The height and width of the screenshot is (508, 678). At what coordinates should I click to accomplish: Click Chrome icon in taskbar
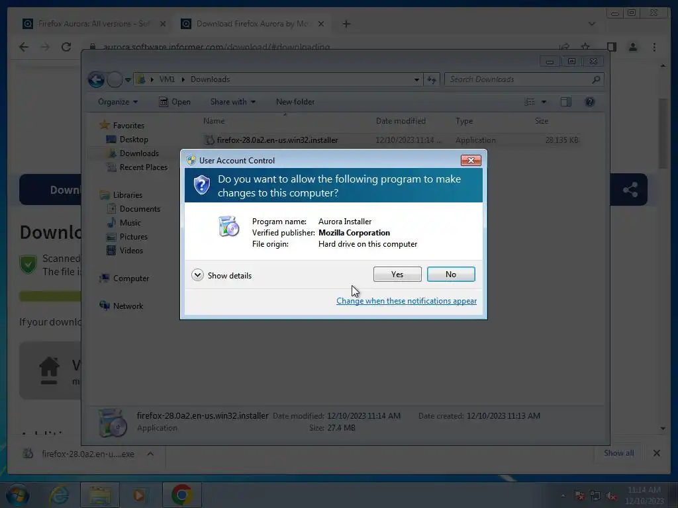181,495
